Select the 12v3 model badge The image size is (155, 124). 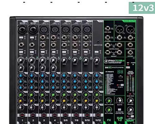tap(142, 8)
